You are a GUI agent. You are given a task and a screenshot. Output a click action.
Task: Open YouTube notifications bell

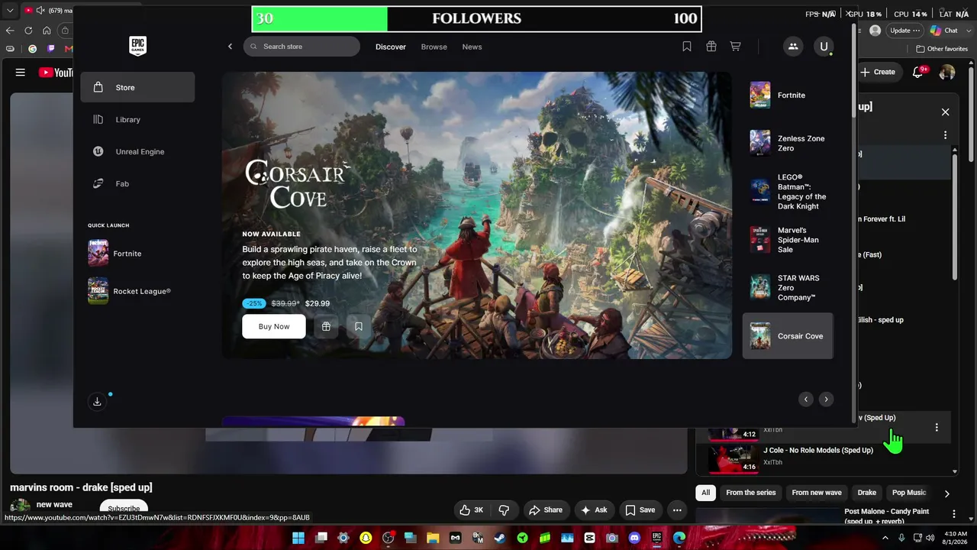pyautogui.click(x=918, y=72)
